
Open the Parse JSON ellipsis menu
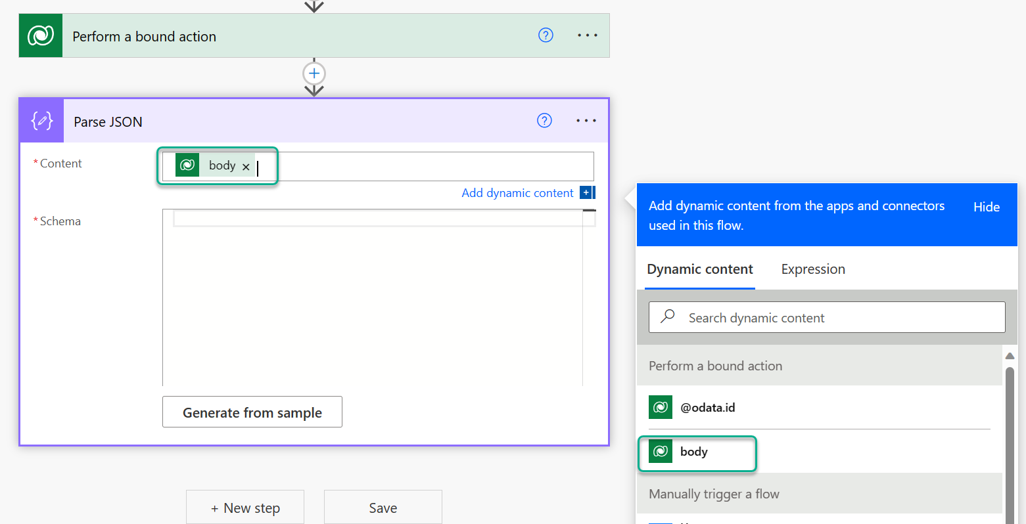(586, 120)
